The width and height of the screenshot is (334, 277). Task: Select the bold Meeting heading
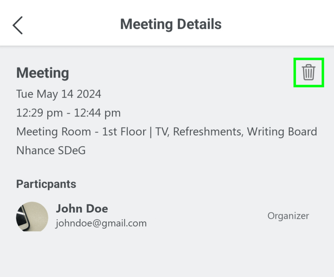42,73
